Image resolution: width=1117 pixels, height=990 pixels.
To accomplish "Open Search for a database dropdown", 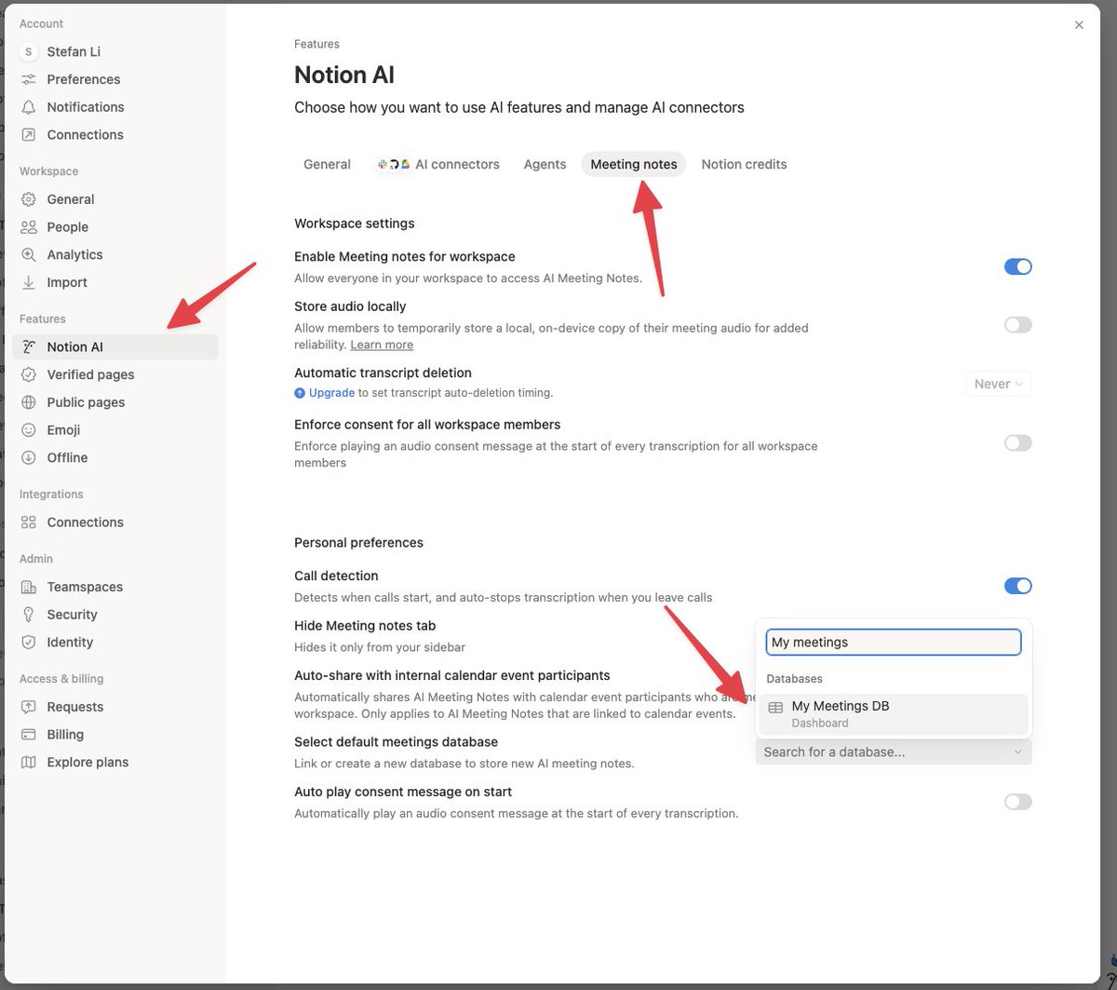I will 894,752.
